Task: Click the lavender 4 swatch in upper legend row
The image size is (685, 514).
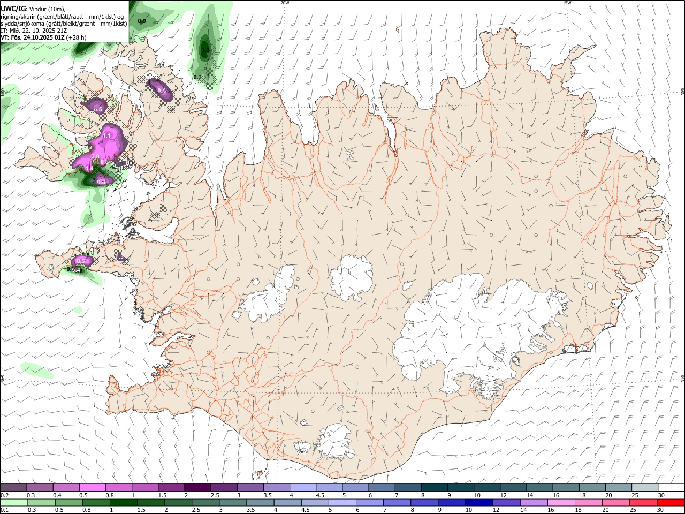Action: pyautogui.click(x=303, y=487)
